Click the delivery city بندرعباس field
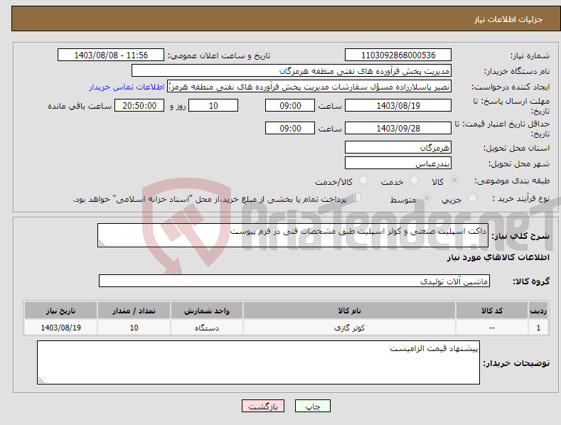The height and width of the screenshot is (425, 561). coord(398,163)
